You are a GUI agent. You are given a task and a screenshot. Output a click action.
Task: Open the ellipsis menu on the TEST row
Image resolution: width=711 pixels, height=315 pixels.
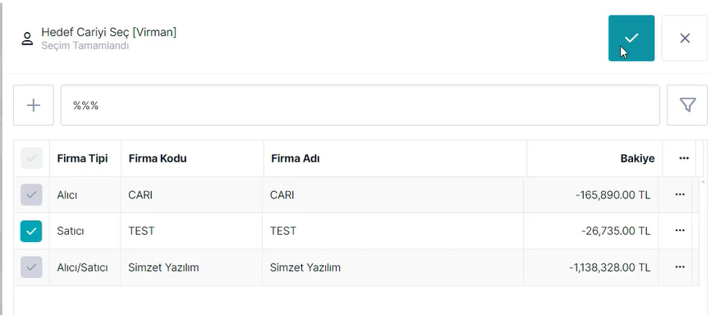click(x=679, y=231)
